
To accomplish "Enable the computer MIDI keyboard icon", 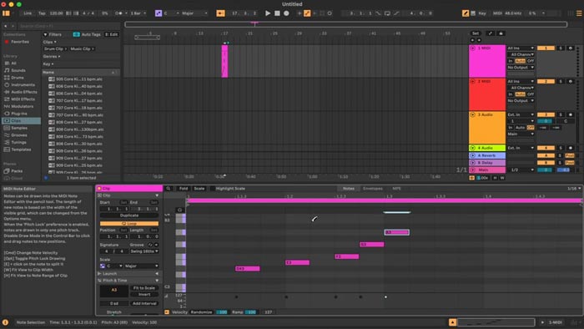I will point(473,13).
